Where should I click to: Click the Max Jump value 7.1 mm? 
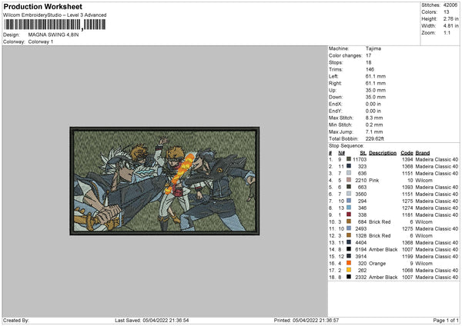click(374, 131)
